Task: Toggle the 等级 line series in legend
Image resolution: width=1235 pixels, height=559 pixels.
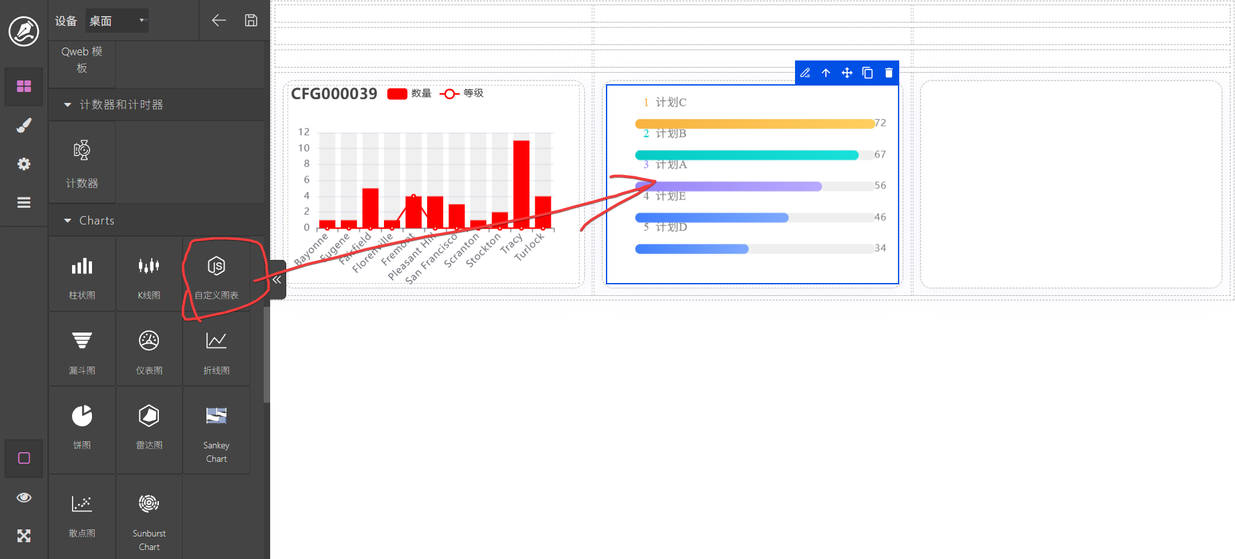Action: [462, 93]
